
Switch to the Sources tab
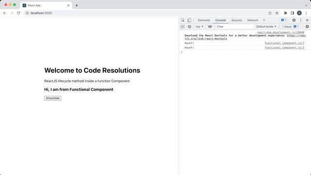pos(237,20)
